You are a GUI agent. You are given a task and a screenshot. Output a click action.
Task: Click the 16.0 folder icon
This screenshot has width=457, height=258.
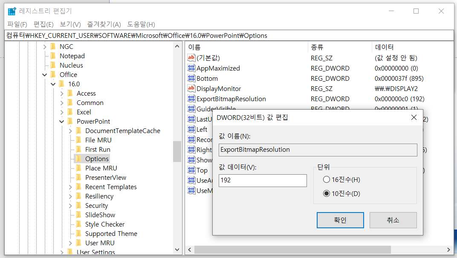pos(61,84)
